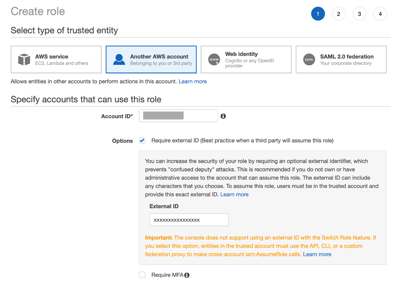Open Learn more link after external ID description
Image resolution: width=399 pixels, height=299 pixels.
(234, 194)
